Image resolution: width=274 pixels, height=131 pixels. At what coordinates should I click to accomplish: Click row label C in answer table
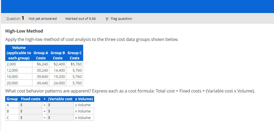8,117
